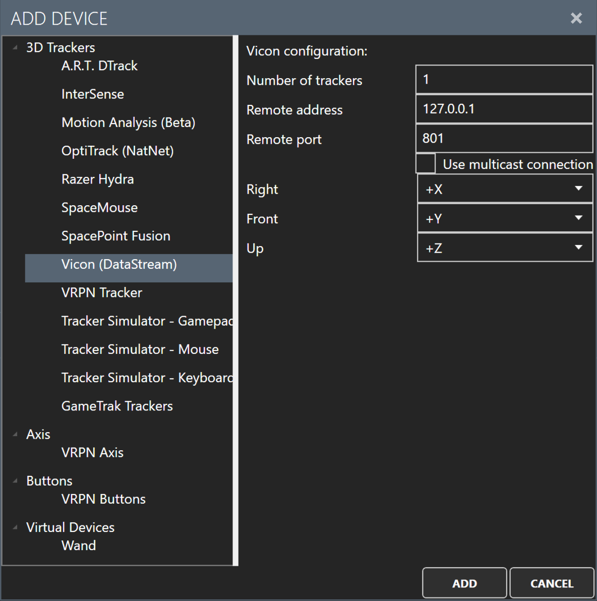Open the Up axis dropdown
Image resolution: width=597 pixels, height=601 pixels.
[505, 248]
